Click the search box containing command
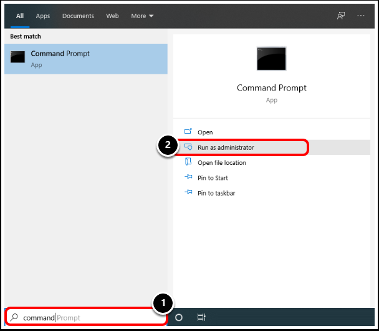The width and height of the screenshot is (379, 331). [x=86, y=317]
